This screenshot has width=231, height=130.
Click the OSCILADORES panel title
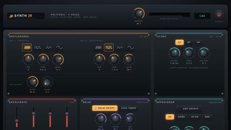(x=19, y=36)
